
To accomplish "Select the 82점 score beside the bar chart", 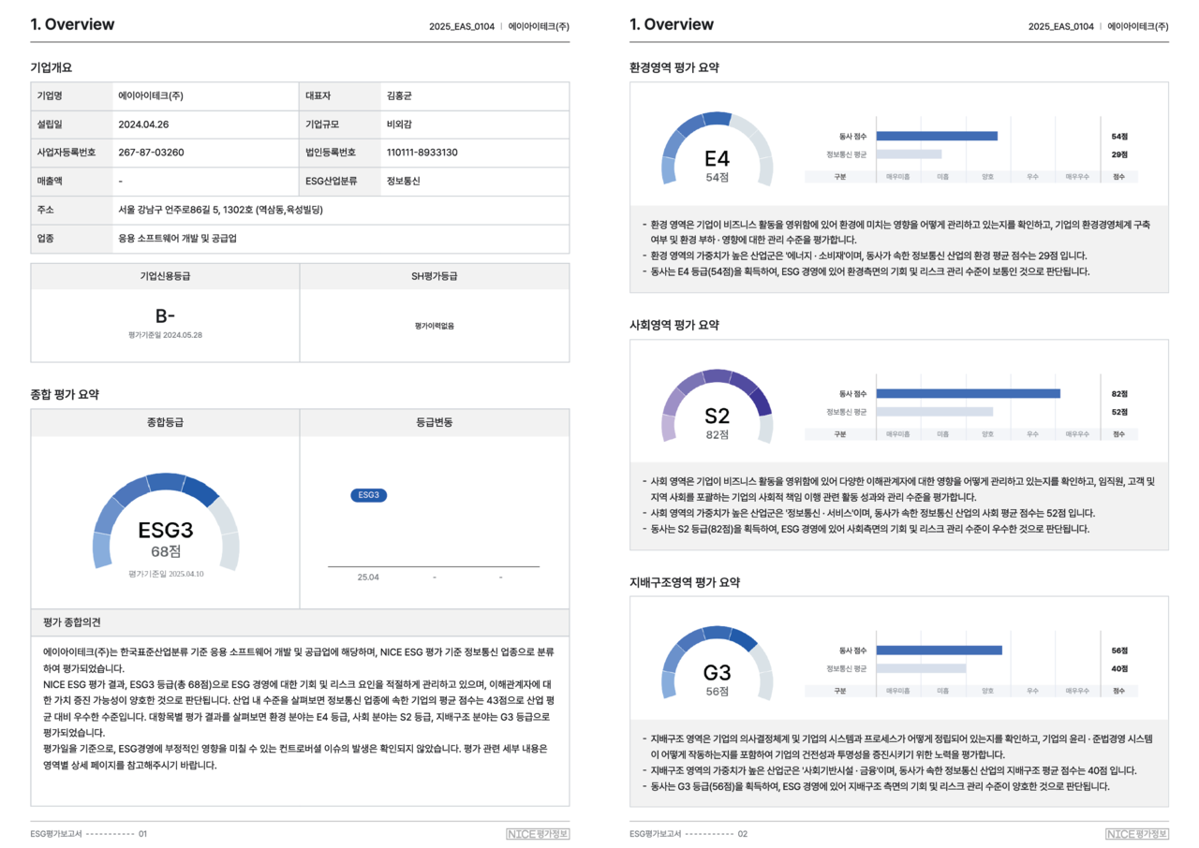I will tap(1119, 394).
